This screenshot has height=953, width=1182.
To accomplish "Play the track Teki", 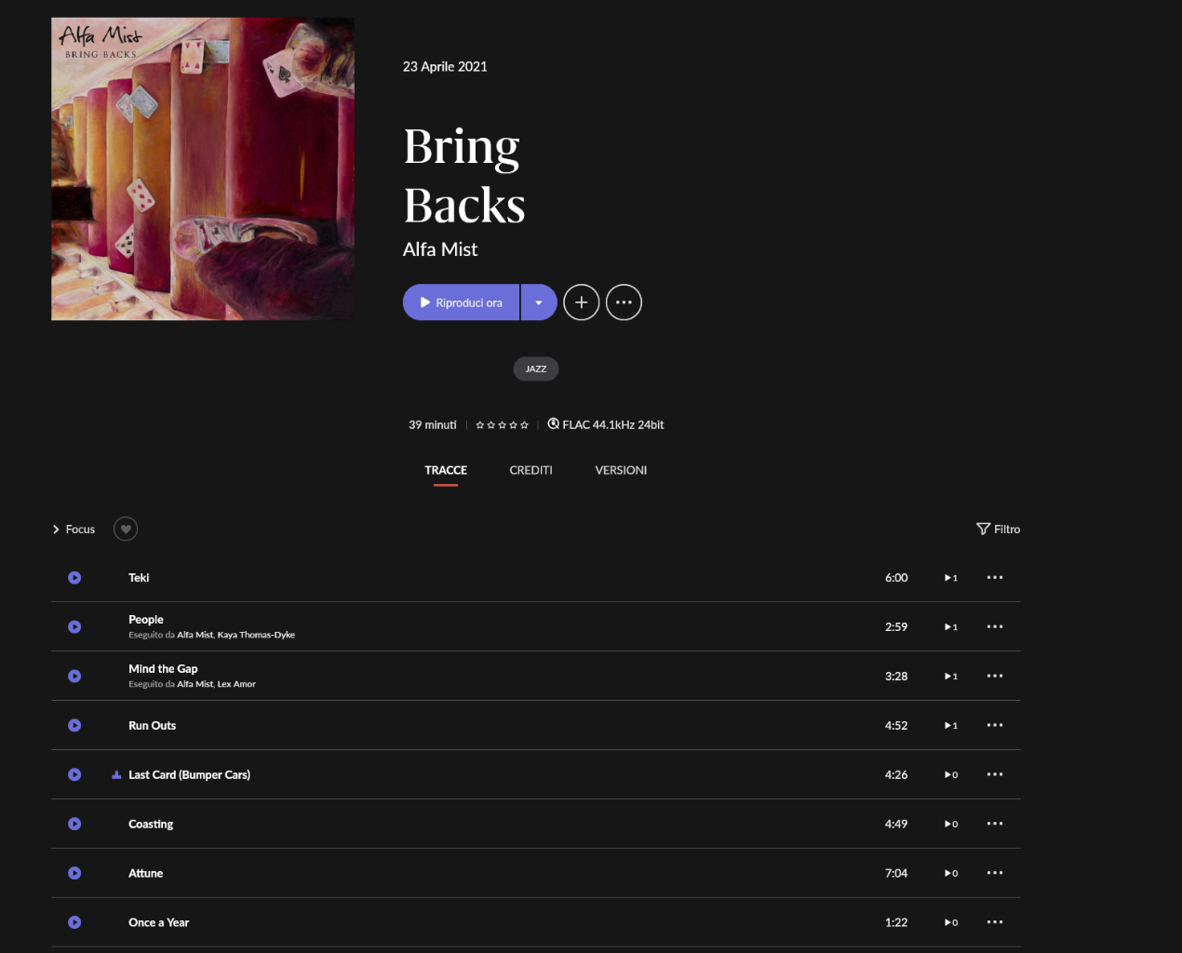I will click(x=74, y=578).
